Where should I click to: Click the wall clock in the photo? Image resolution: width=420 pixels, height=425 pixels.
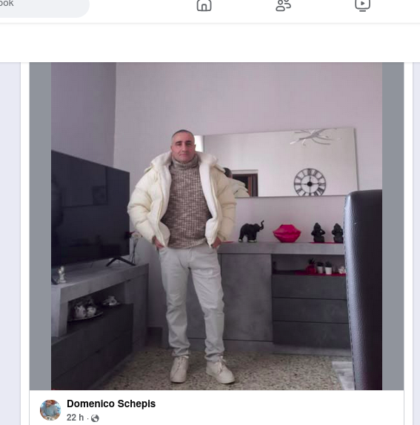[x=310, y=182]
